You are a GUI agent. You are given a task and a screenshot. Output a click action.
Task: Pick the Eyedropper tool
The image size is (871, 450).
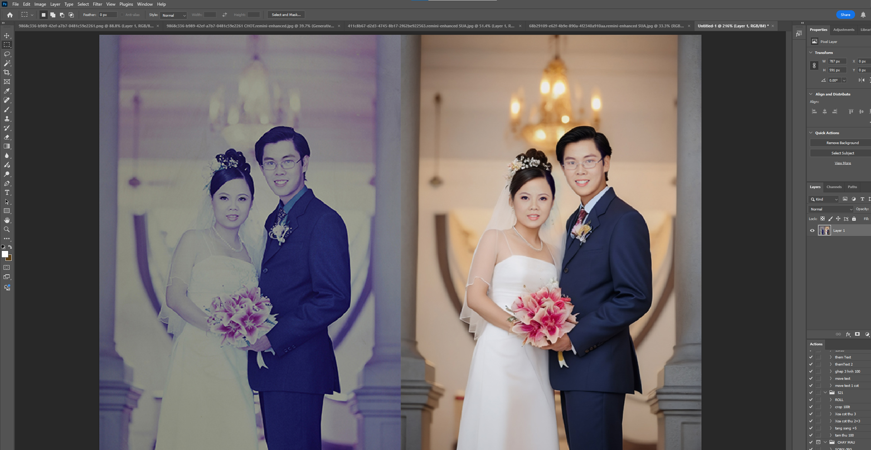(x=7, y=91)
